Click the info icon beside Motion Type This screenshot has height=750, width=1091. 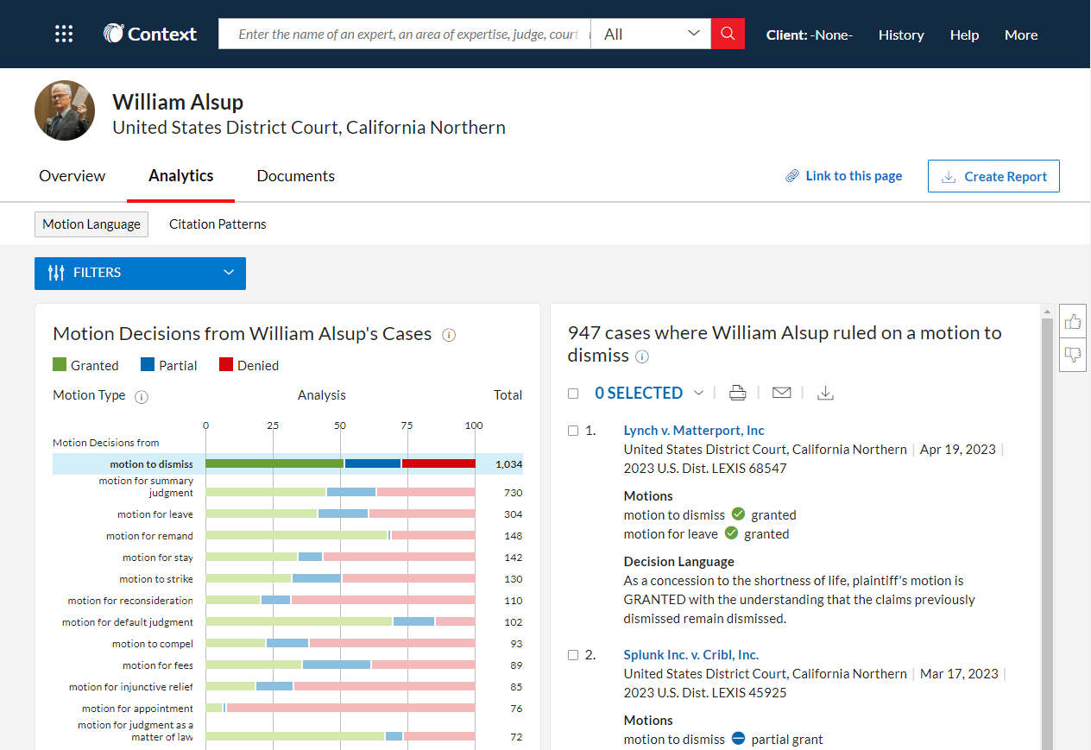tap(141, 396)
